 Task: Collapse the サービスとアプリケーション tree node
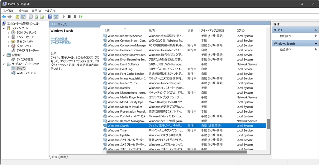[4, 64]
